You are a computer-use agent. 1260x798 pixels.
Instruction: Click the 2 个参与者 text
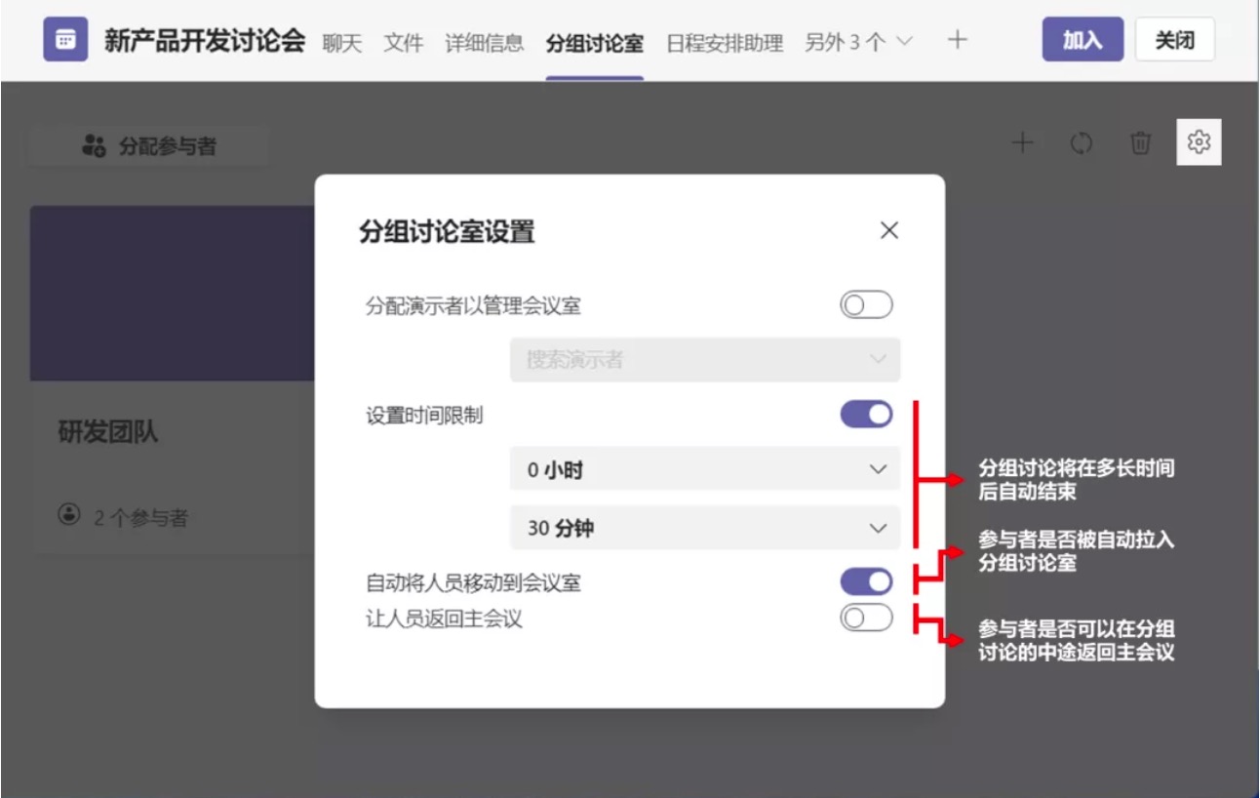(140, 517)
